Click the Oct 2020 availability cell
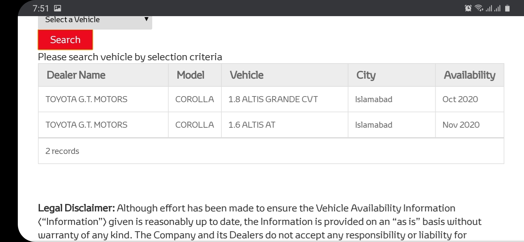524x242 pixels. pyautogui.click(x=460, y=99)
